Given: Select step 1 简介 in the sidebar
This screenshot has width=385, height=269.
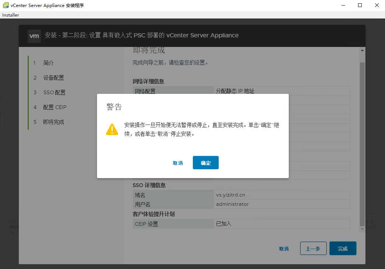Looking at the screenshot, I should click(48, 63).
